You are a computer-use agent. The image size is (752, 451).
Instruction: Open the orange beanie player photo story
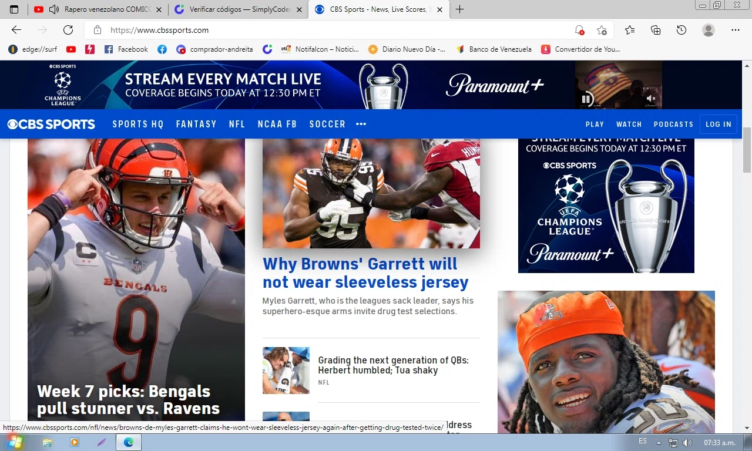pos(606,362)
